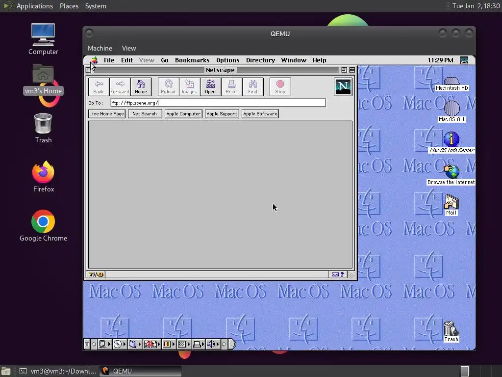
Task: Click the Apple Computer directory button
Action: 183,114
